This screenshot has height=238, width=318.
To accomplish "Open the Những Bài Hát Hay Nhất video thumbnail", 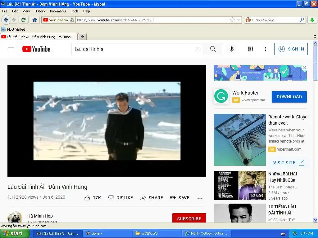I will (240, 185).
